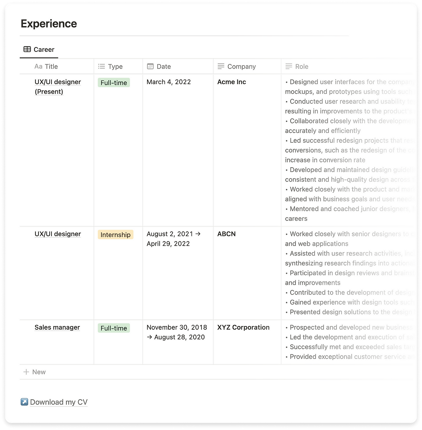
Task: Click the table icon beside Career
Action: pos(27,49)
